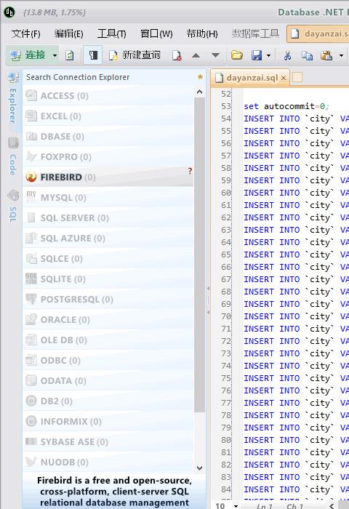Viewport: 349px width, 509px height.
Task: Open the 窗口(W) menu
Action: tap(156, 33)
